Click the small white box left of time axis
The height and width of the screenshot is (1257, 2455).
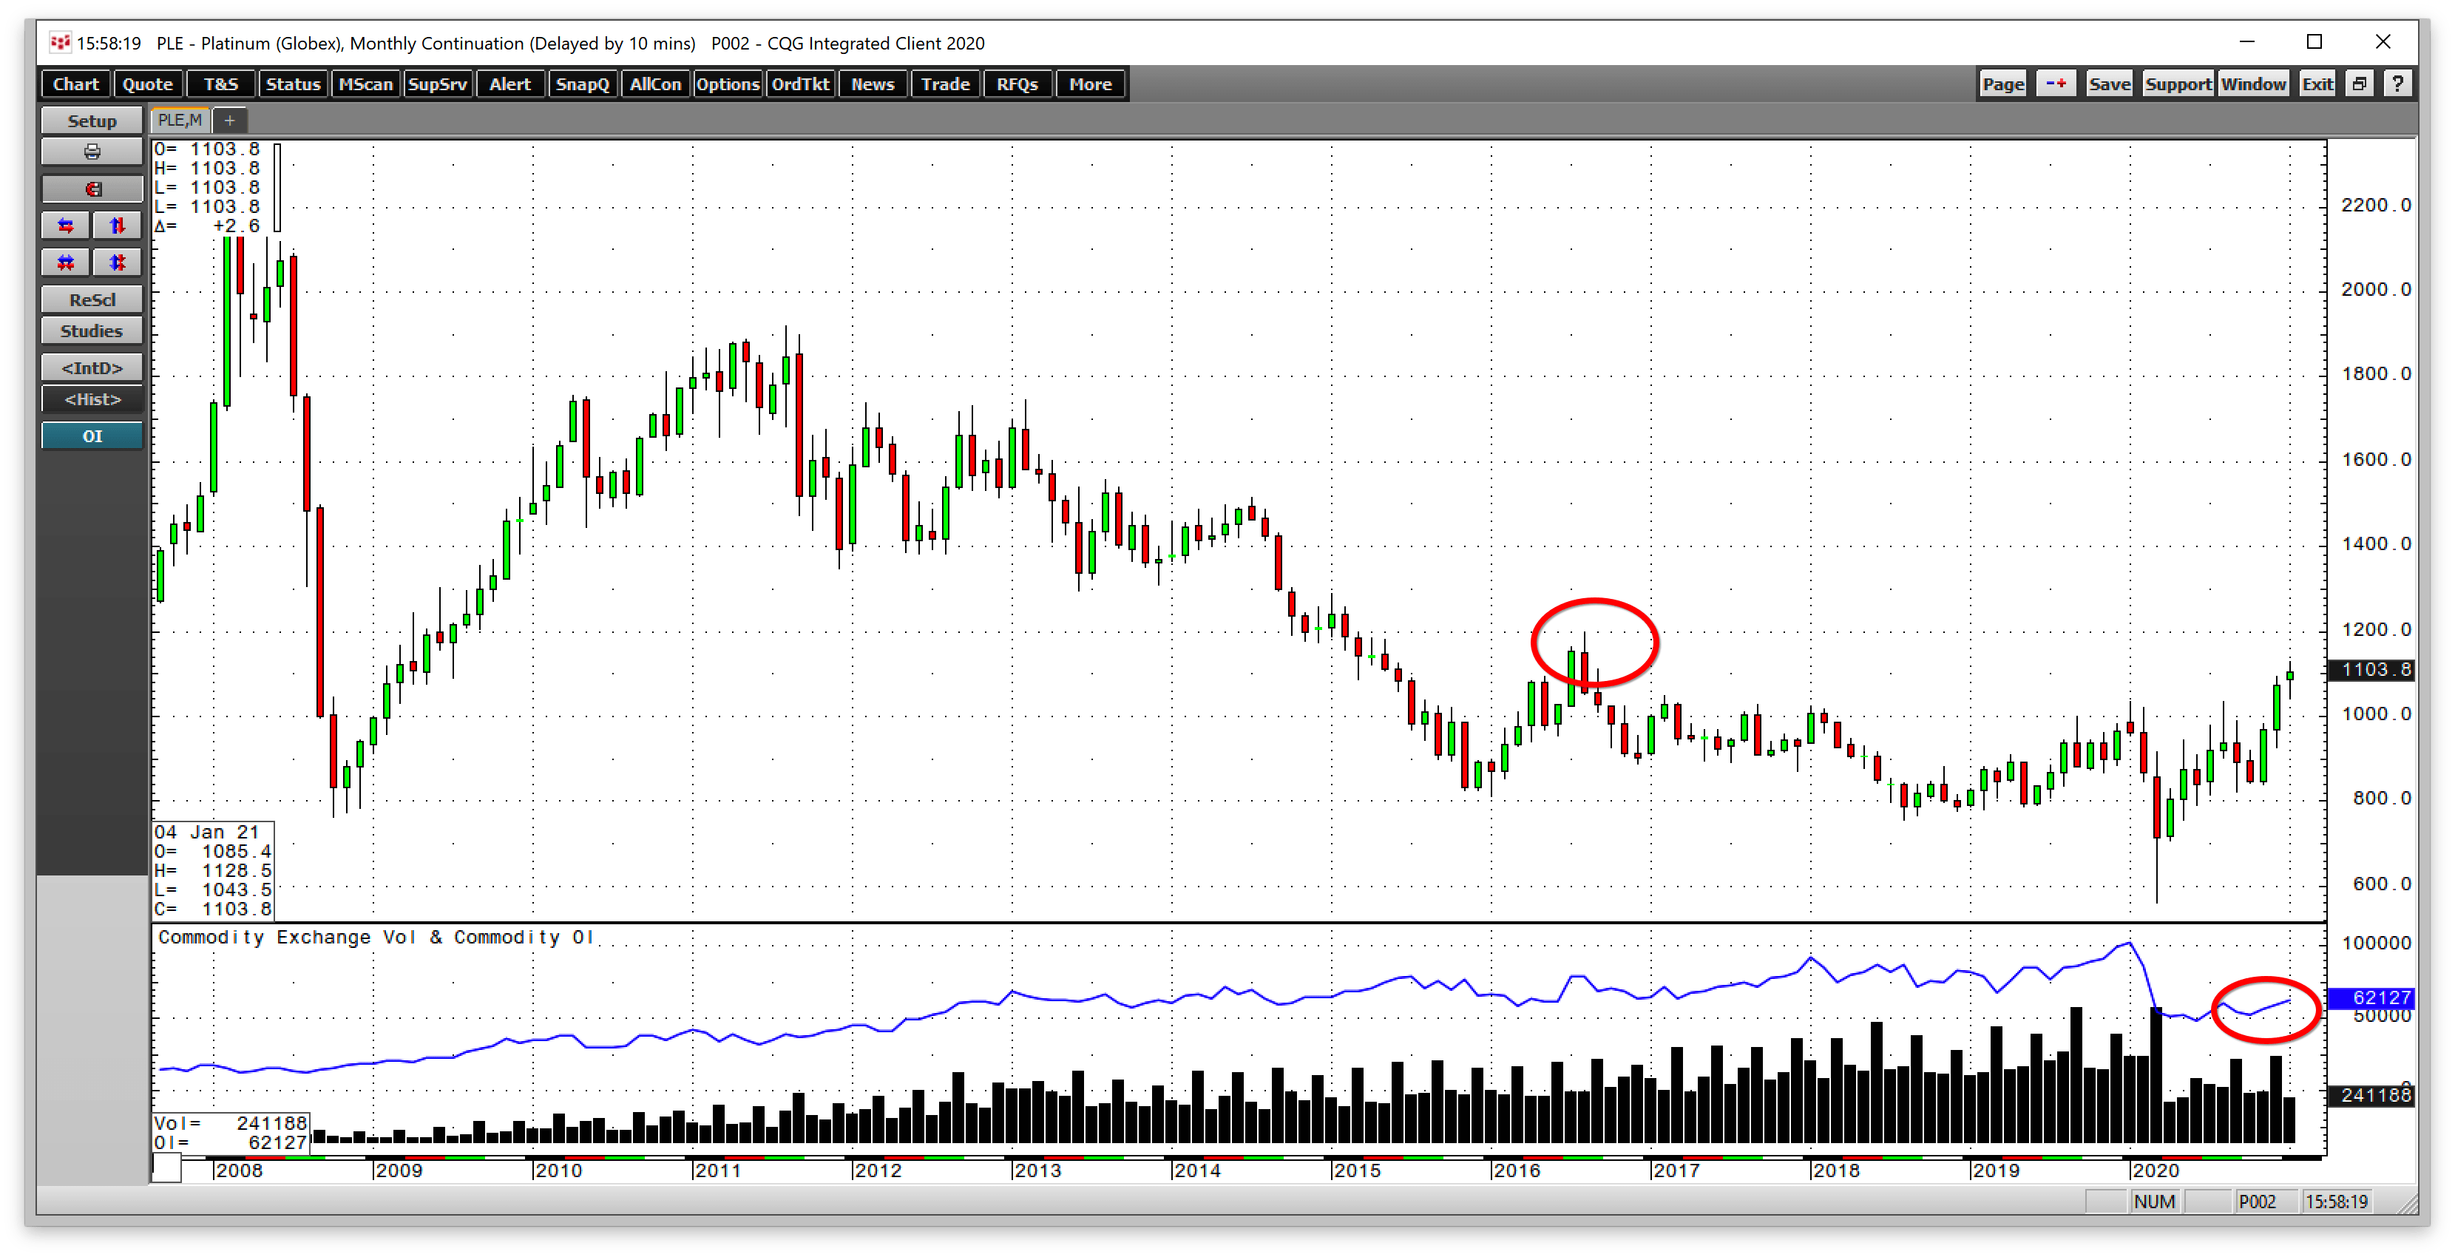point(167,1168)
